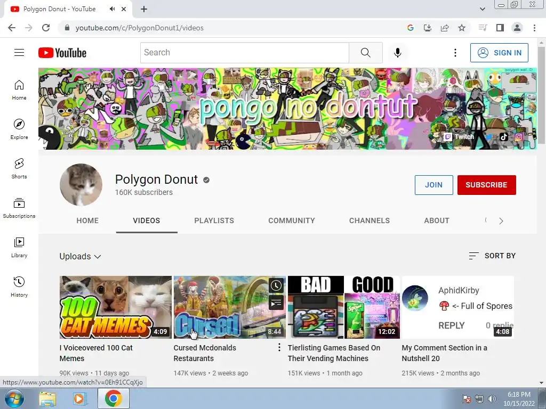Switch to the HOME tab

(x=87, y=220)
